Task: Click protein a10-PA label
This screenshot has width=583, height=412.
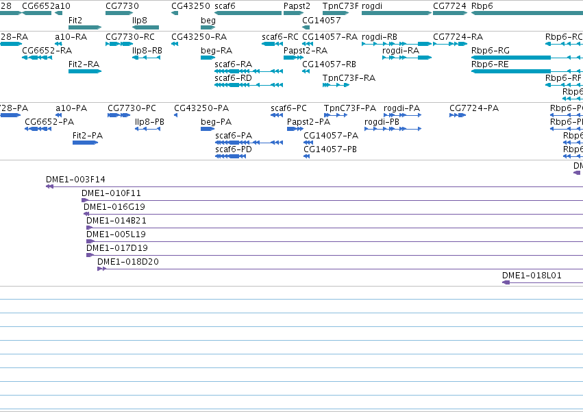Action: 71,108
